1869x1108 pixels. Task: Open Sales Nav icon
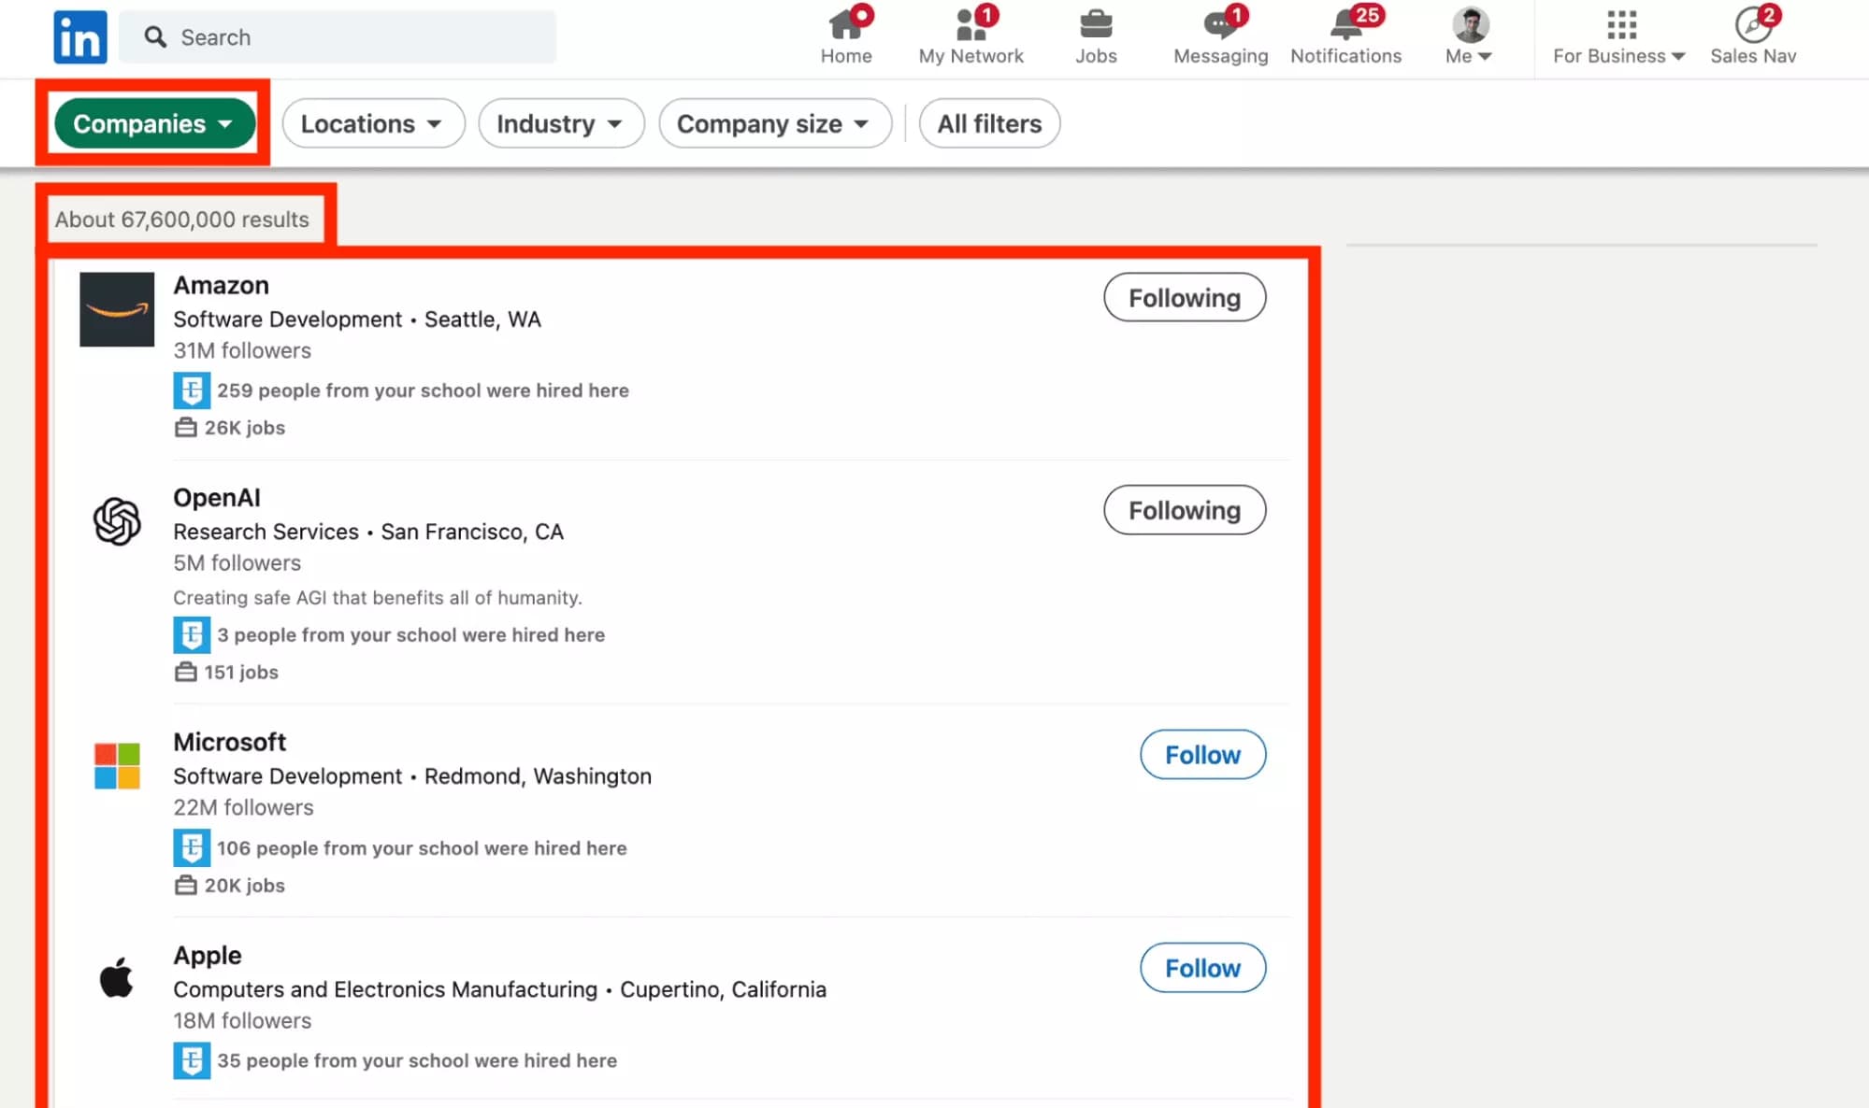tap(1750, 28)
